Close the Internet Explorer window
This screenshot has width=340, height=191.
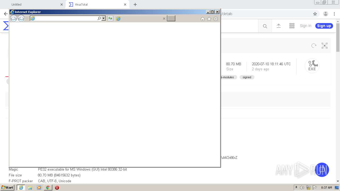click(217, 12)
